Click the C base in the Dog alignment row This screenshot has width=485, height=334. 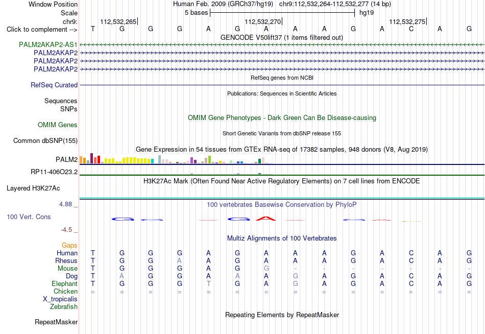pos(411,276)
